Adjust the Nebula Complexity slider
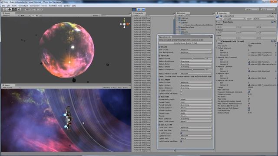The image size is (278, 156). (192, 69)
